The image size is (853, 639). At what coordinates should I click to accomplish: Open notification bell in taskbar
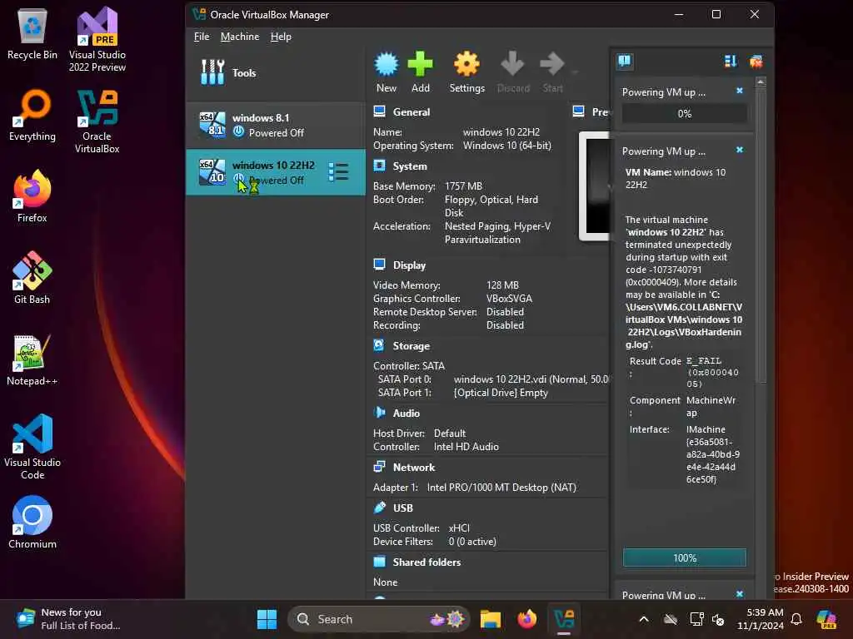796,619
